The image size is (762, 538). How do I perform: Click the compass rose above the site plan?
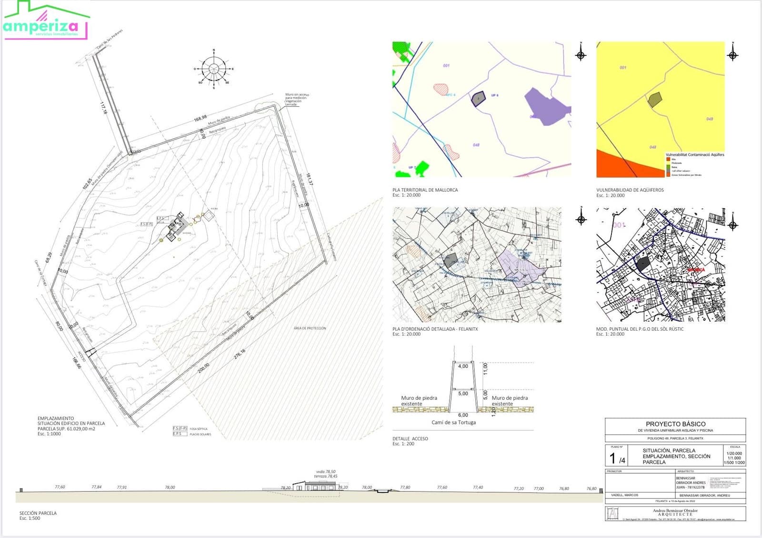coord(214,68)
